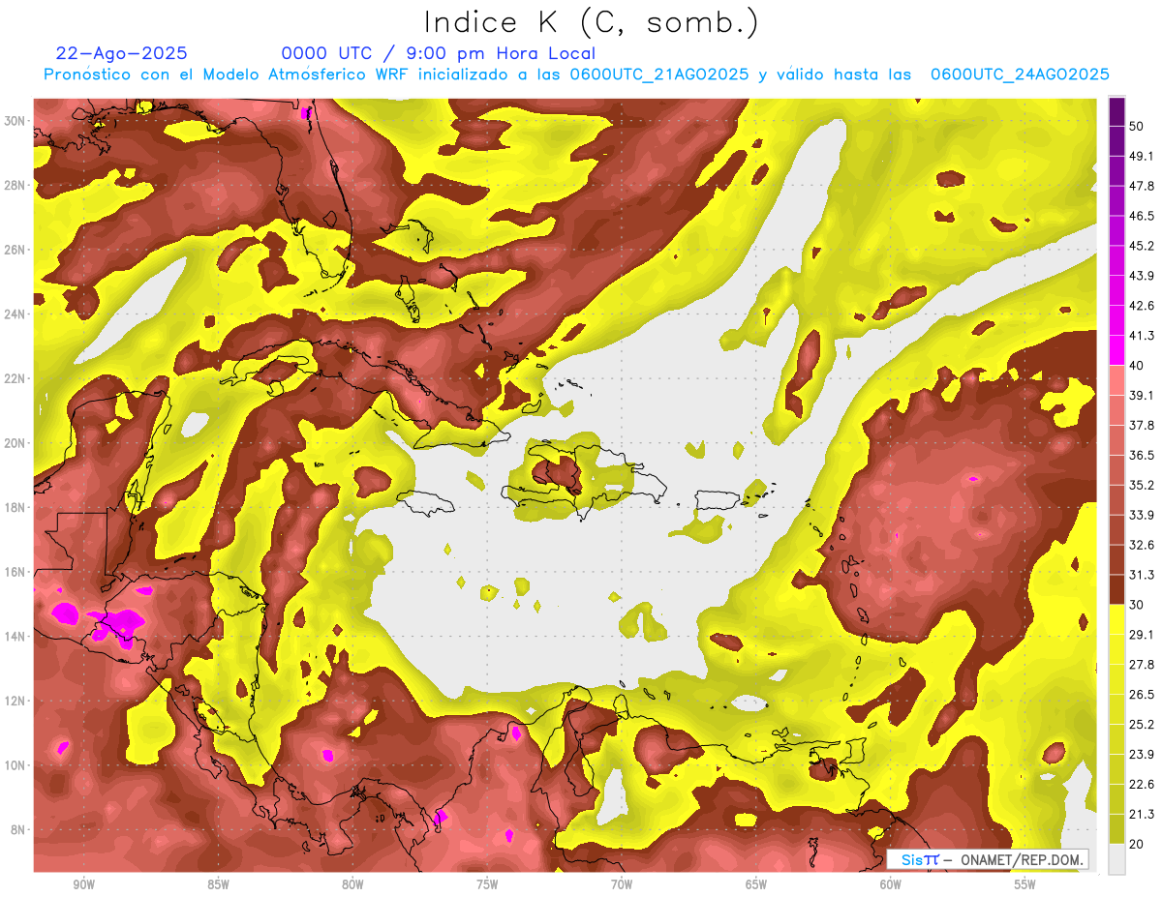This screenshot has width=1162, height=897.
Task: Pick longitude axis label "55W"
Action: pyautogui.click(x=1025, y=885)
